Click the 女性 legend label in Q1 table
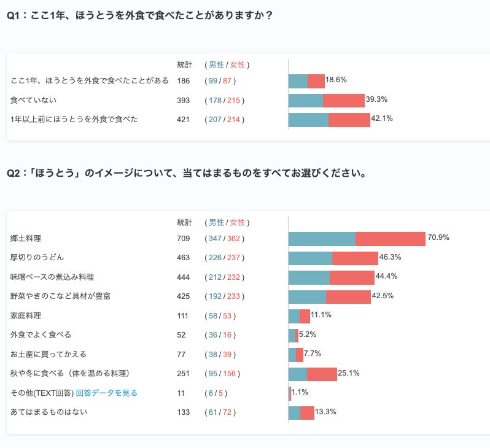This screenshot has width=490, height=448. click(x=237, y=64)
